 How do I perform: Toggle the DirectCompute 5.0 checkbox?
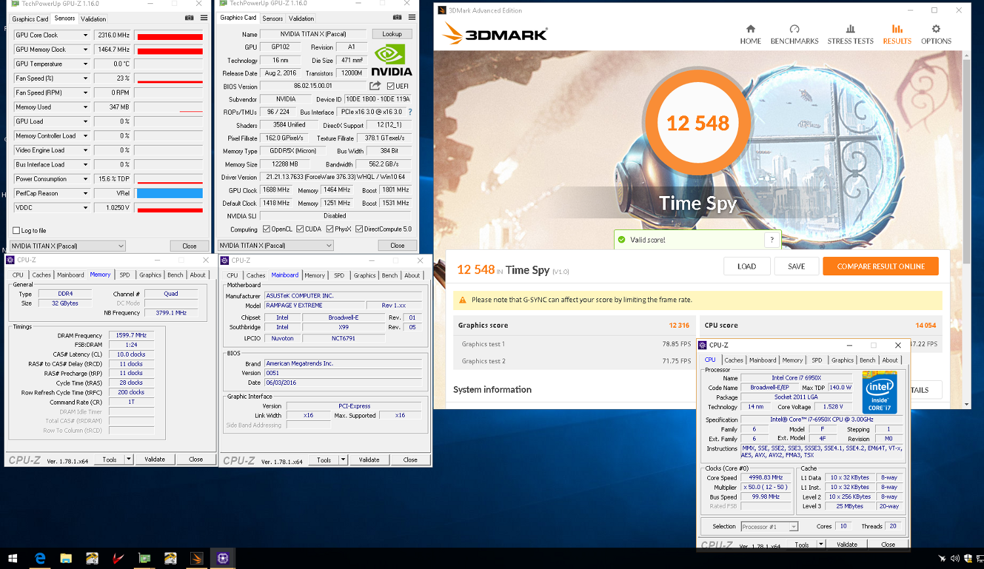pos(359,229)
